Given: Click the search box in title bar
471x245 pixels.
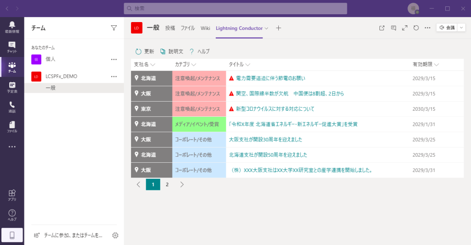Looking at the screenshot, I should click(235, 9).
